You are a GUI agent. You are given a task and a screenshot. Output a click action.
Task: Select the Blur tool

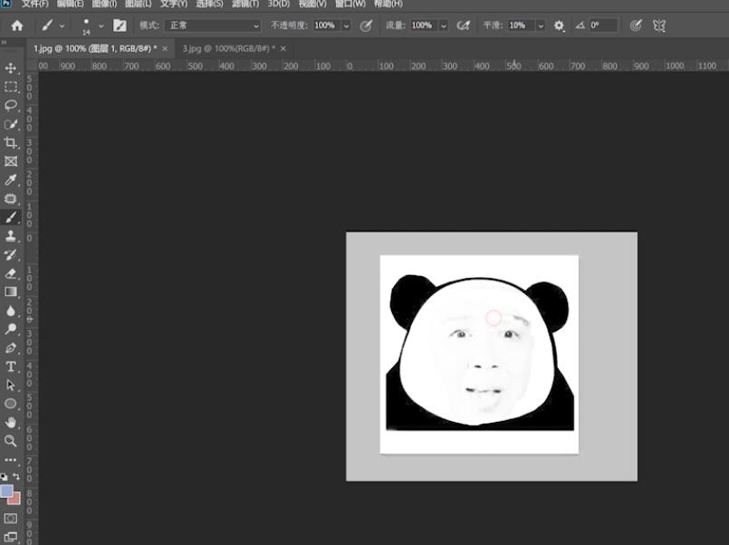tap(11, 311)
